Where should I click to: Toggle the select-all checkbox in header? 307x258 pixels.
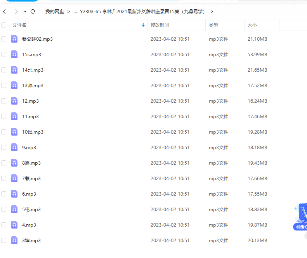pos(4,25)
